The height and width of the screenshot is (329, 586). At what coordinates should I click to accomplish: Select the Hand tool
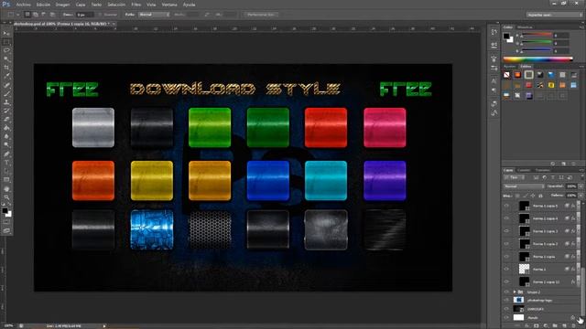pos(6,189)
